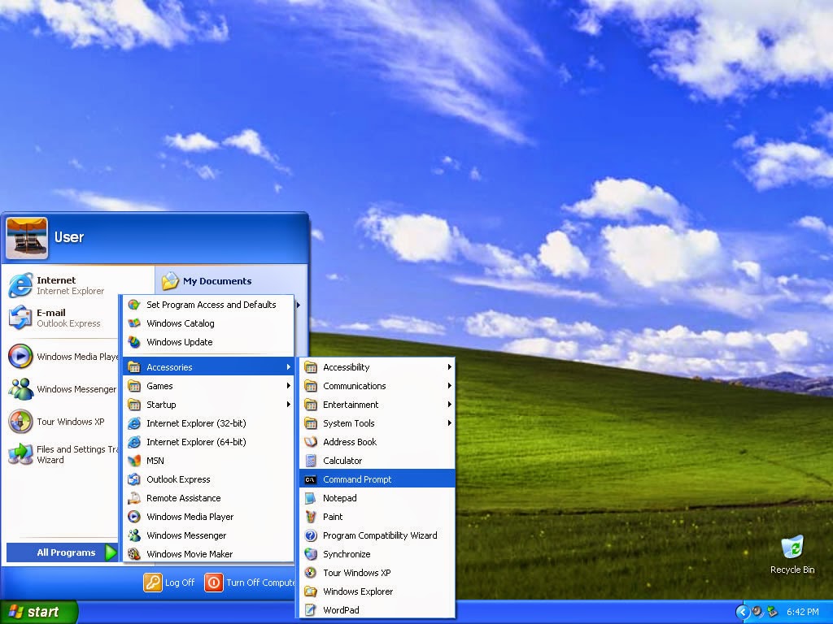Click the MSN butterfly icon

[134, 461]
